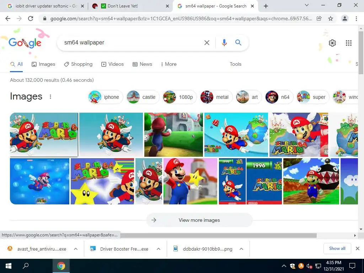Filter images by iphone chip
Viewport: 364px width, 273px height.
point(105,97)
